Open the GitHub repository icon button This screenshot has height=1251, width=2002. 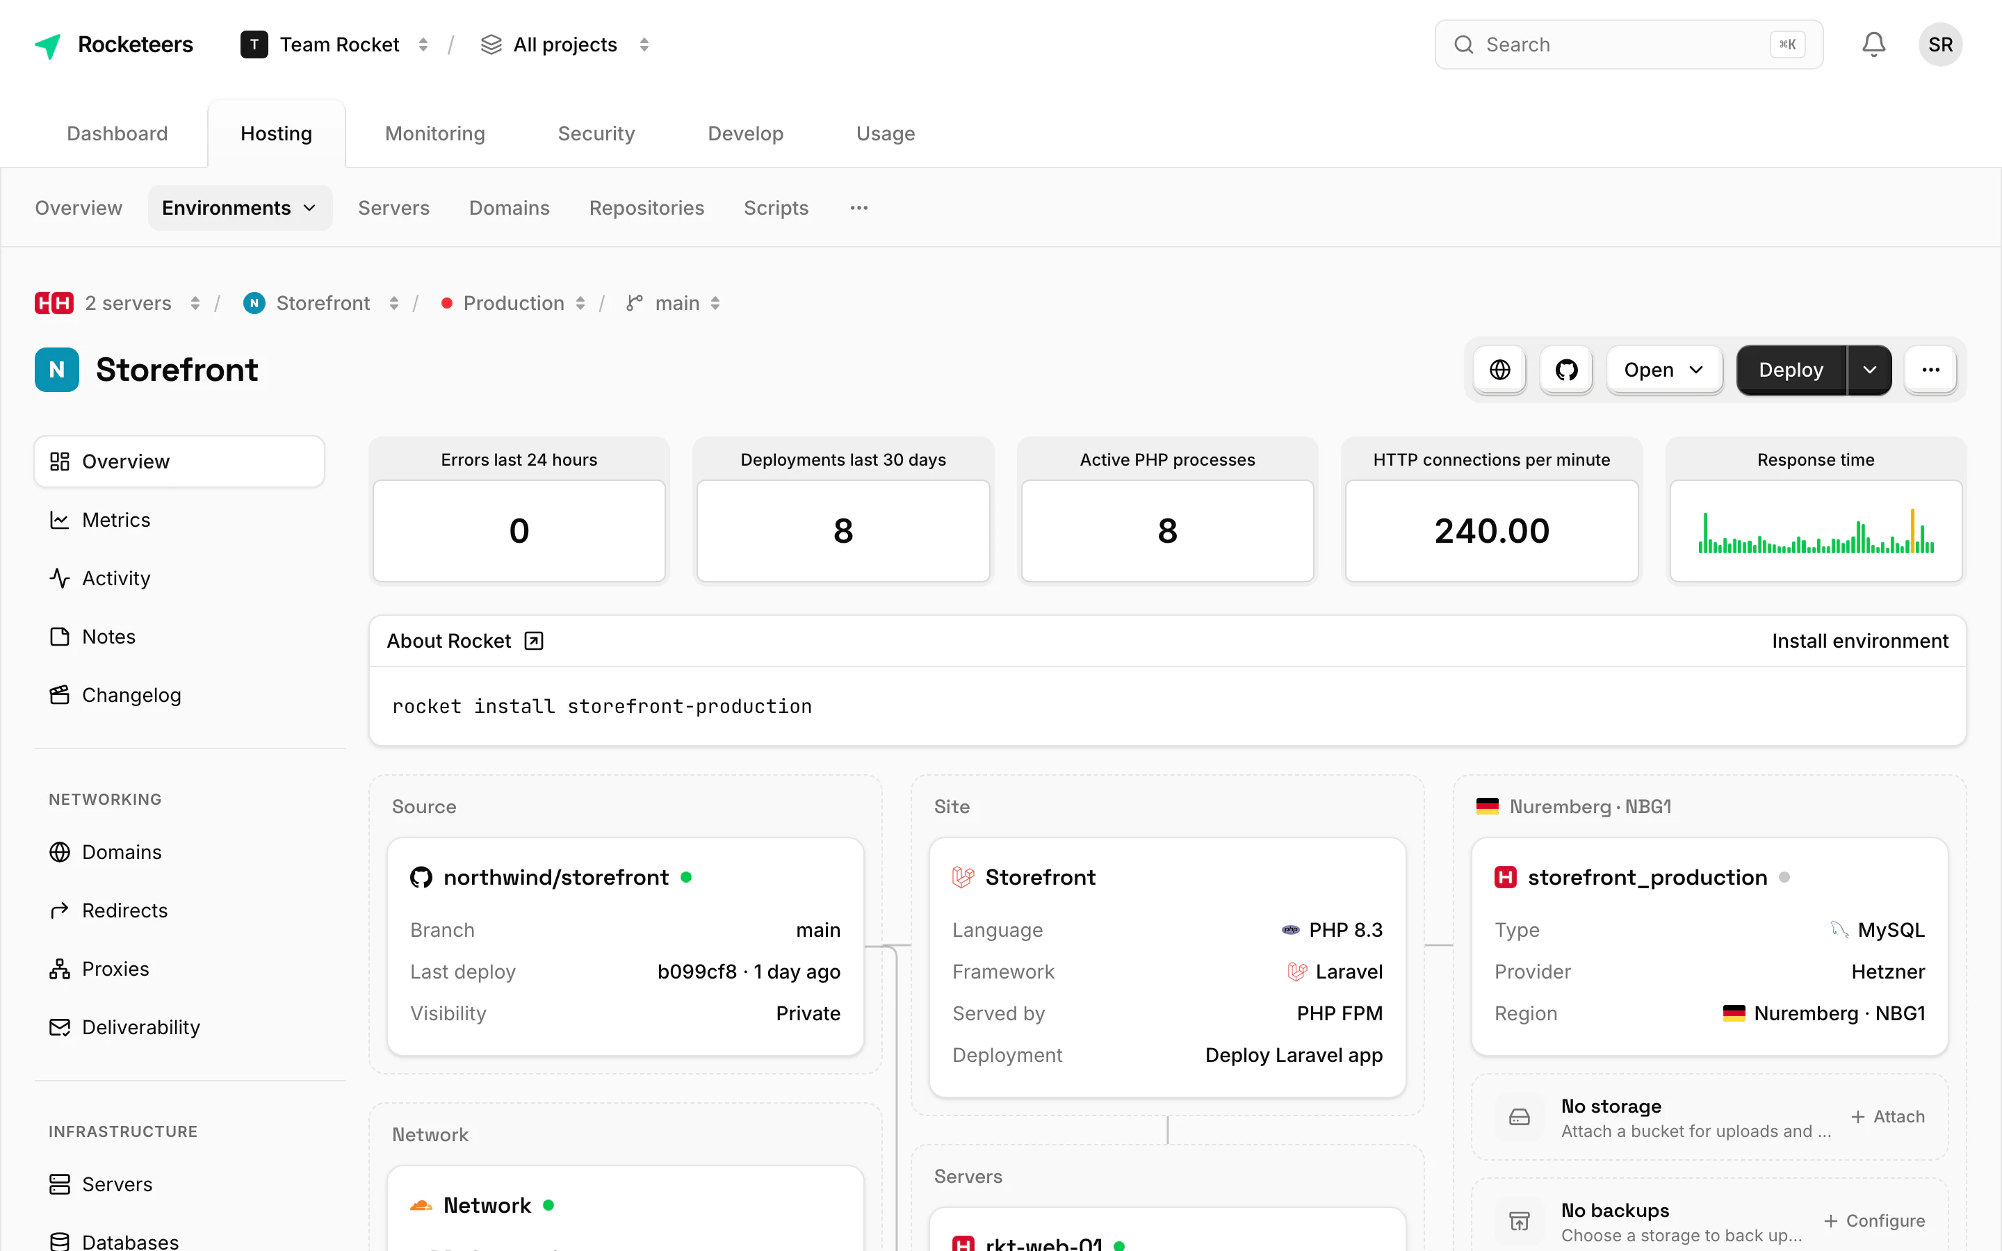(x=1566, y=370)
